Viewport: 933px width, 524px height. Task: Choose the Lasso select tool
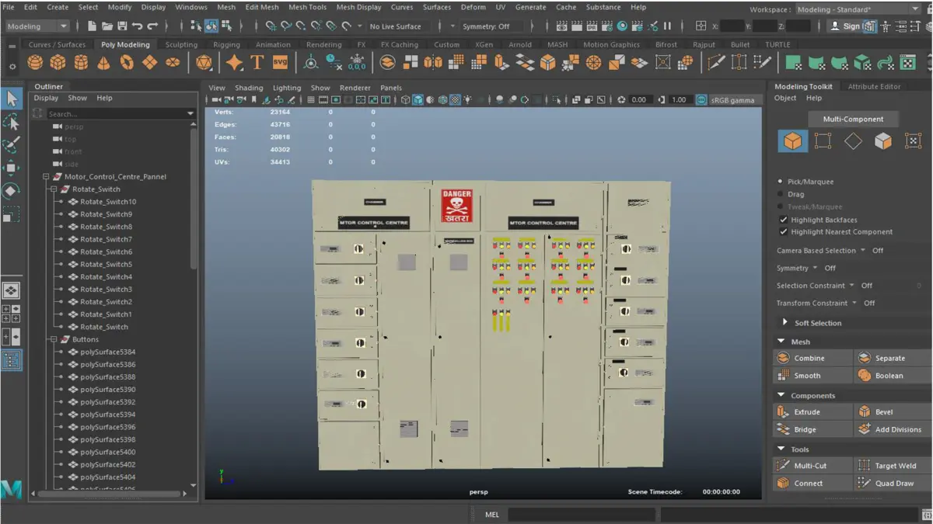tap(12, 122)
